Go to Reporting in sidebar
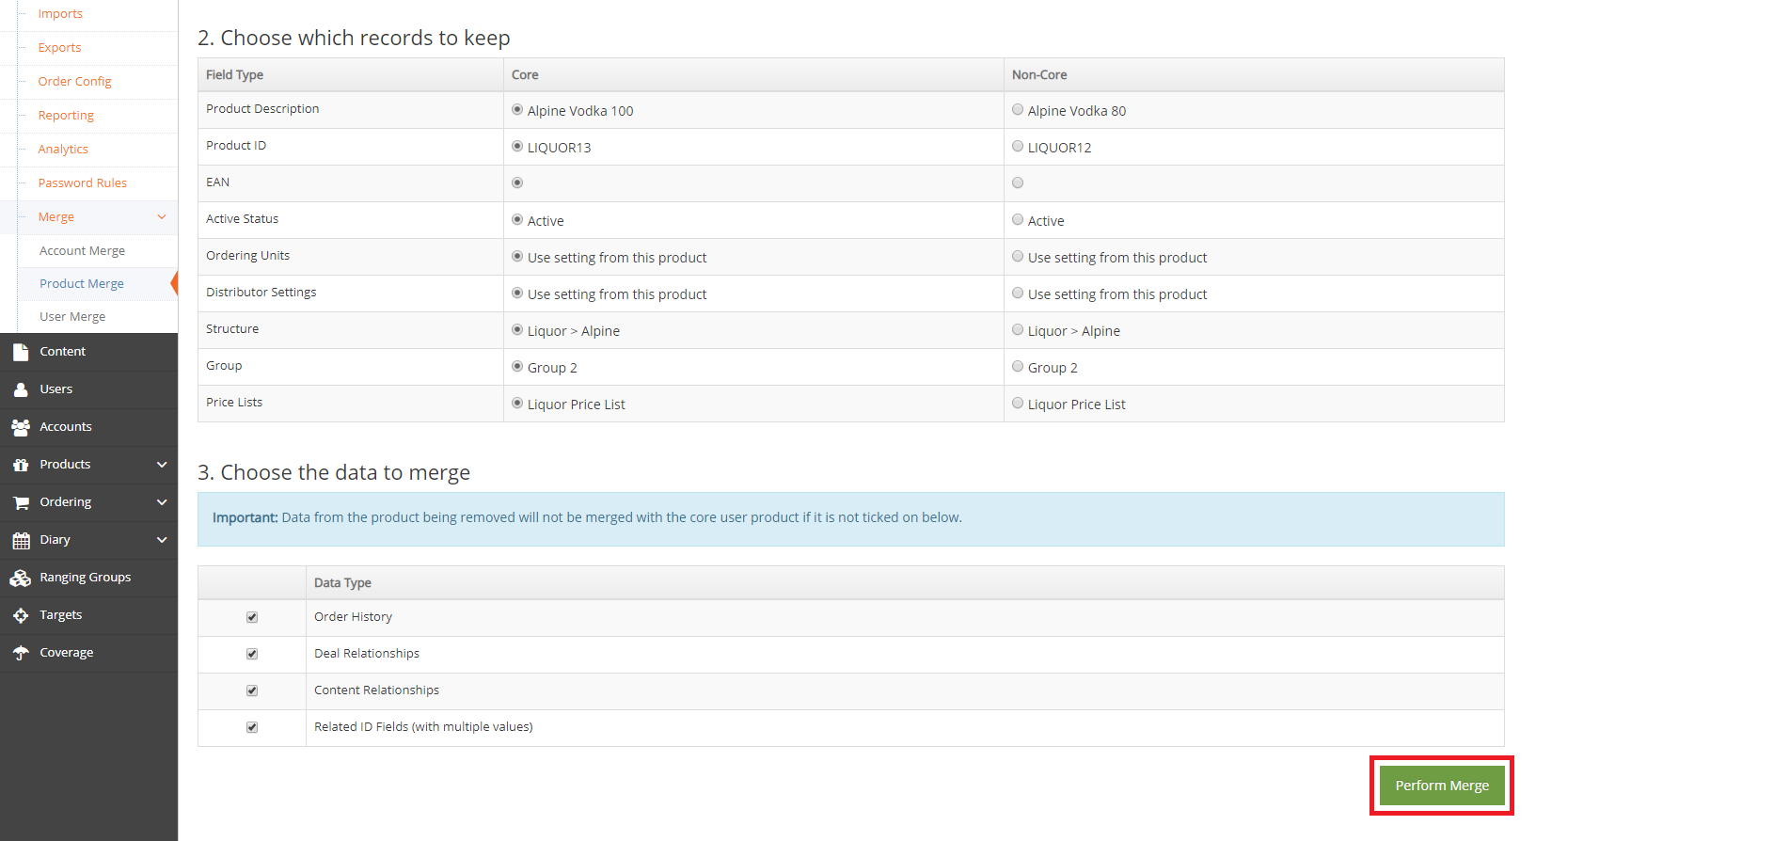1789x841 pixels. [66, 116]
